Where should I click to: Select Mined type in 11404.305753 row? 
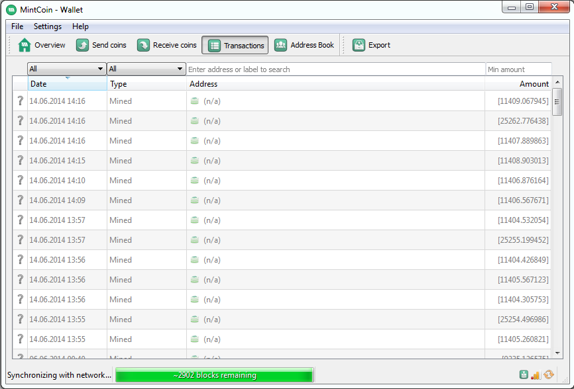click(x=121, y=300)
